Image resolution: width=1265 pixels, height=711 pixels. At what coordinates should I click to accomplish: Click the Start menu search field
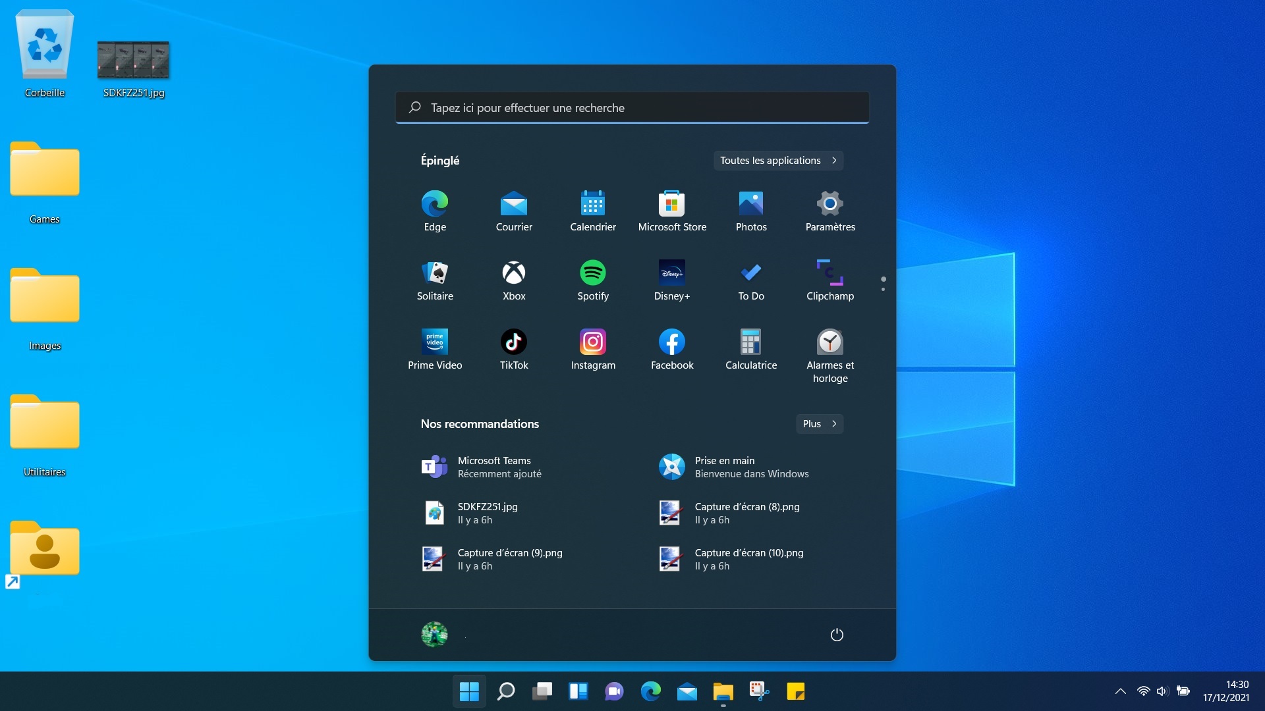[632, 107]
